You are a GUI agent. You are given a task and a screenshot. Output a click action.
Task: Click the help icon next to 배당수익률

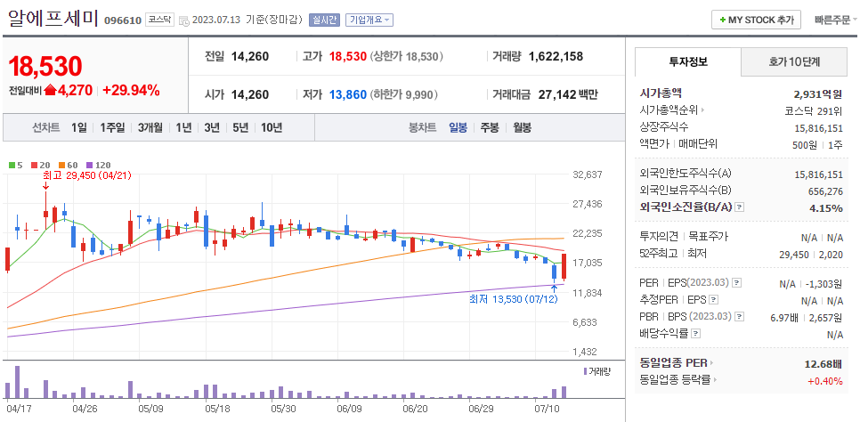696,334
